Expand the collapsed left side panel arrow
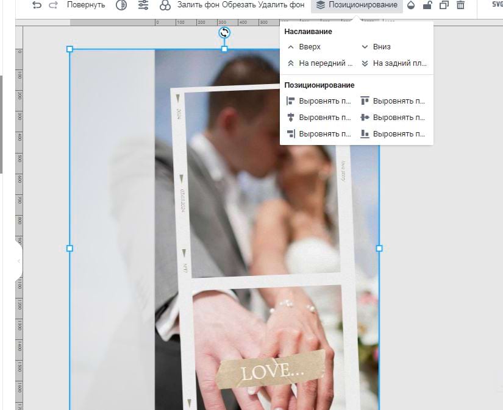Screen dimensions: 503x410 19,261
